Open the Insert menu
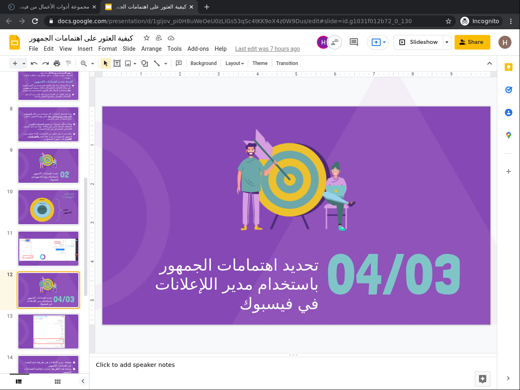The image size is (520, 390). pyautogui.click(x=85, y=49)
